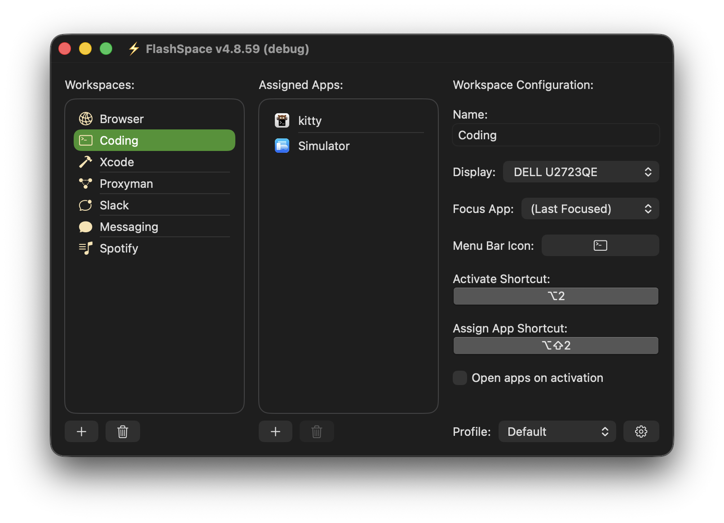Open the Display selector dropdown
The height and width of the screenshot is (523, 724).
pyautogui.click(x=581, y=171)
